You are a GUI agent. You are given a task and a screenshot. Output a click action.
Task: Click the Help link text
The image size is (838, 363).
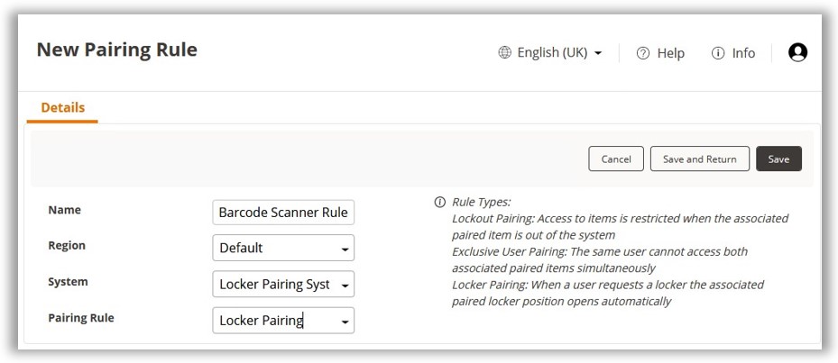pyautogui.click(x=670, y=53)
